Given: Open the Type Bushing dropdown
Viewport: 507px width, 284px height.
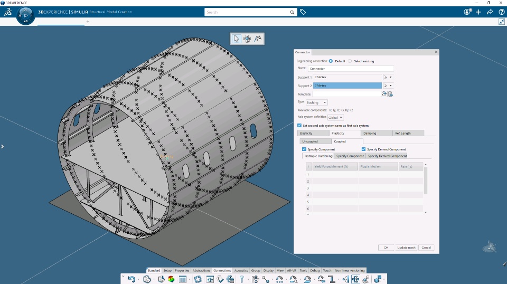Looking at the screenshot, I should [316, 102].
